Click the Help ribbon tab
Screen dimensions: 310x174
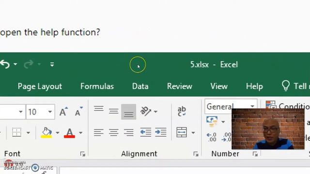254,87
